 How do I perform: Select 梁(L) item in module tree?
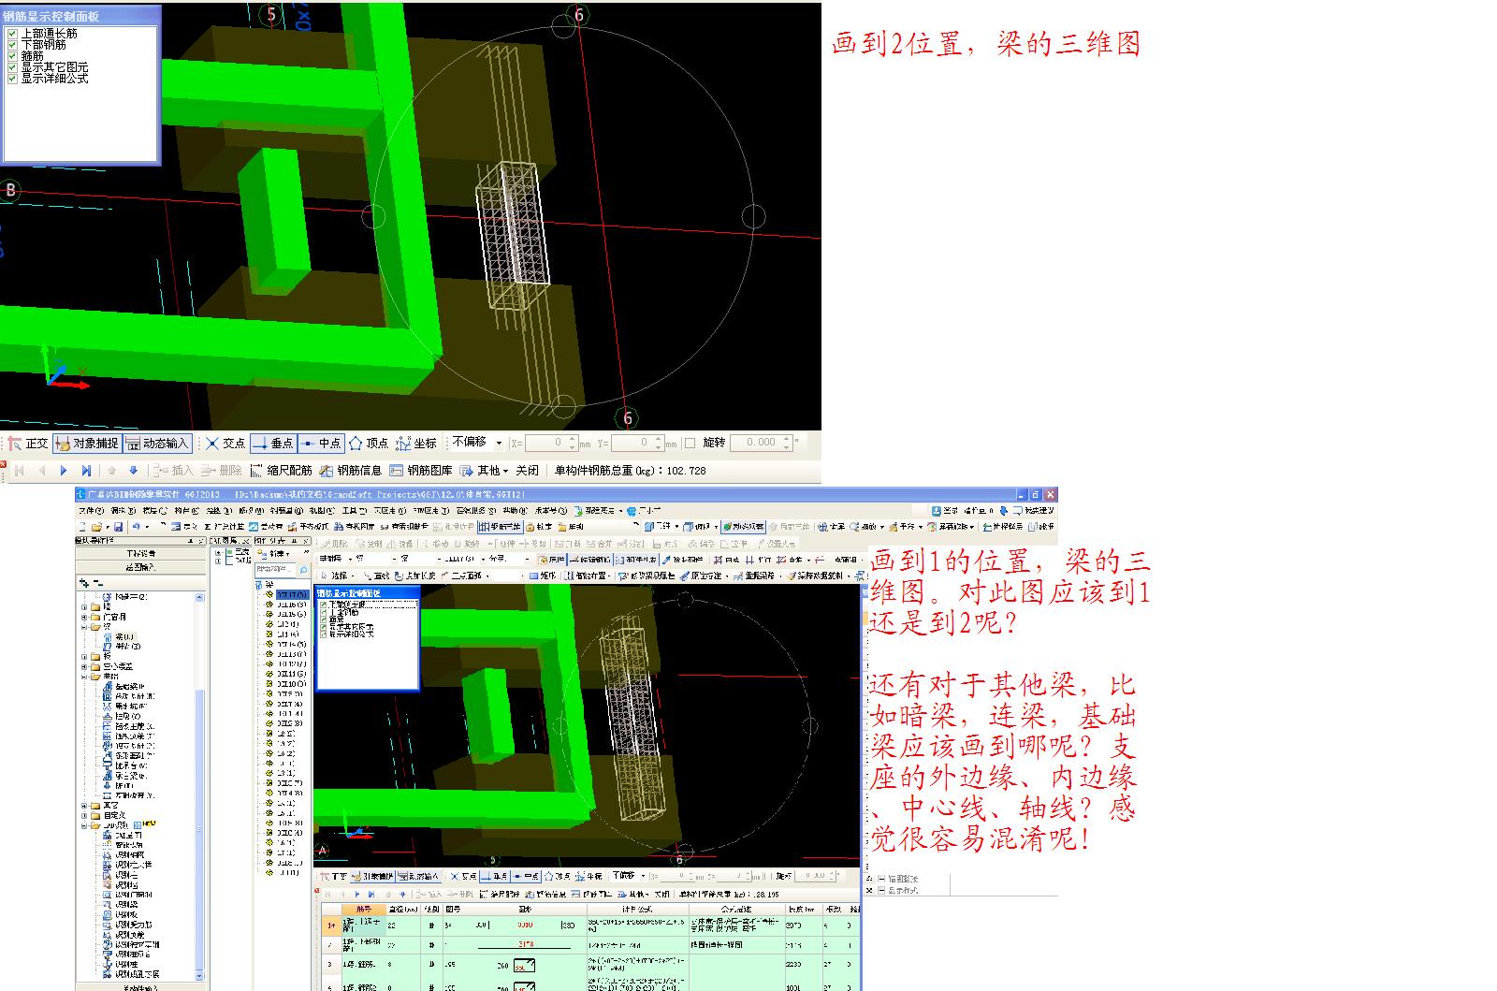119,636
